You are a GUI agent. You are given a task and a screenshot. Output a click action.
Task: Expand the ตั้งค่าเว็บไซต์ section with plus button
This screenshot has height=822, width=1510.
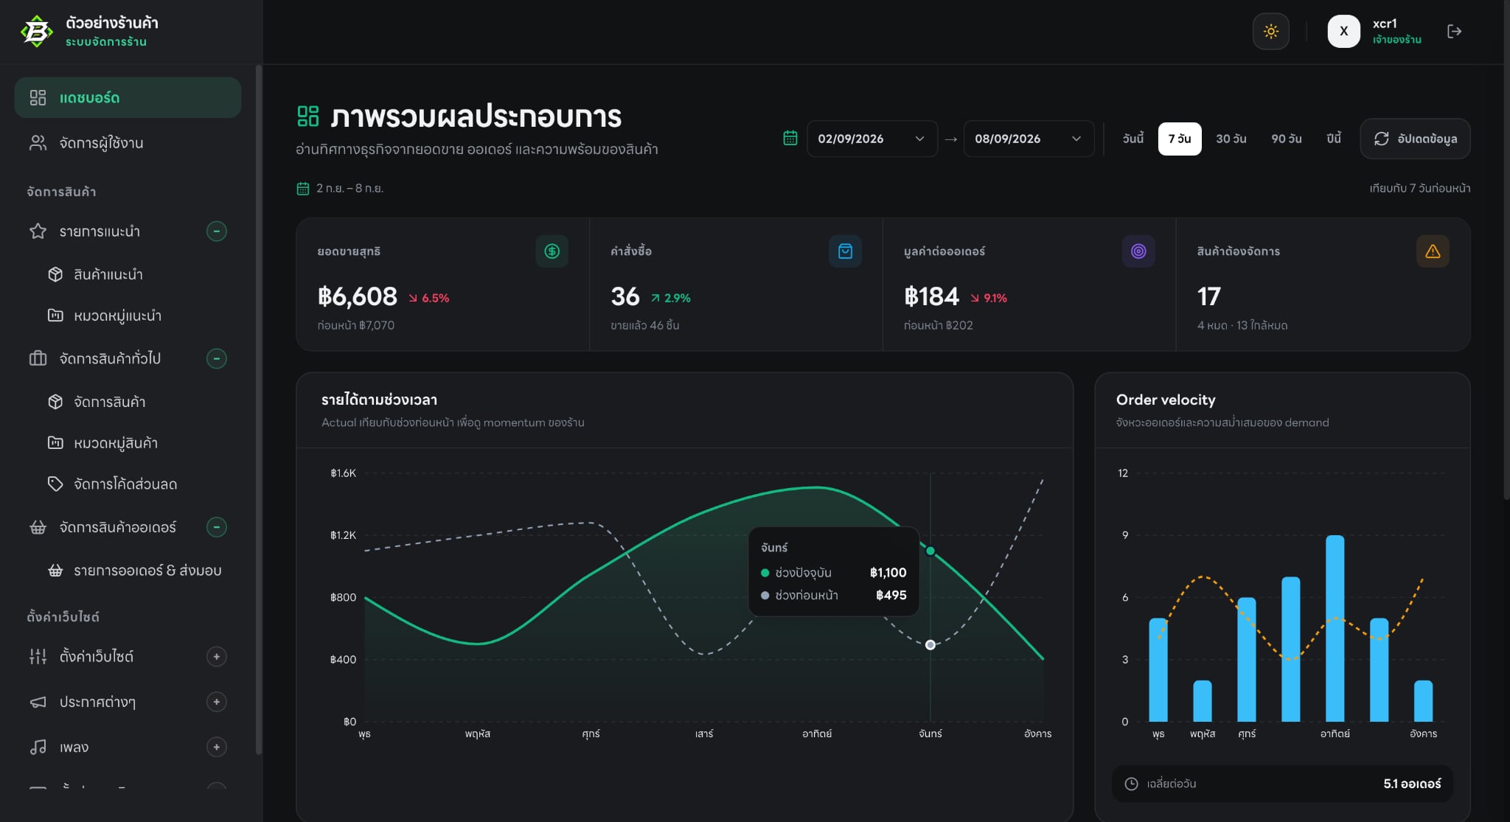pyautogui.click(x=216, y=657)
